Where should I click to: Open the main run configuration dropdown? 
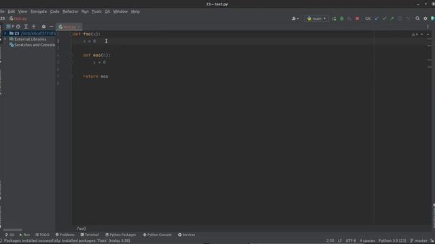[316, 18]
